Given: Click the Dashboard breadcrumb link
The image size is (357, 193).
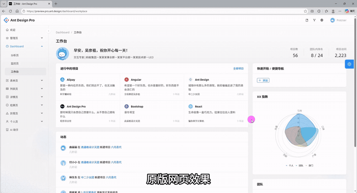Looking at the screenshot, I should click(x=62, y=33).
